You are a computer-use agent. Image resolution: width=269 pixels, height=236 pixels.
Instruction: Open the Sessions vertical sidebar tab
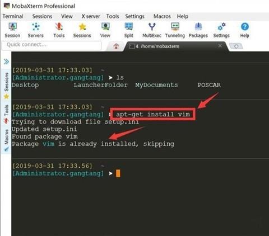point(6,86)
